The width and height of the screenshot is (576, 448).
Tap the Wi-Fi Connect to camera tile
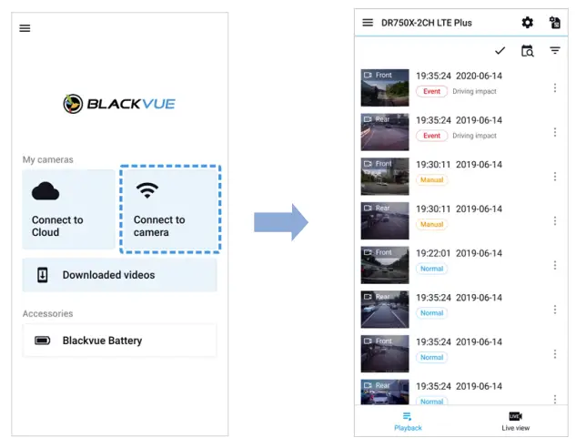coord(170,209)
